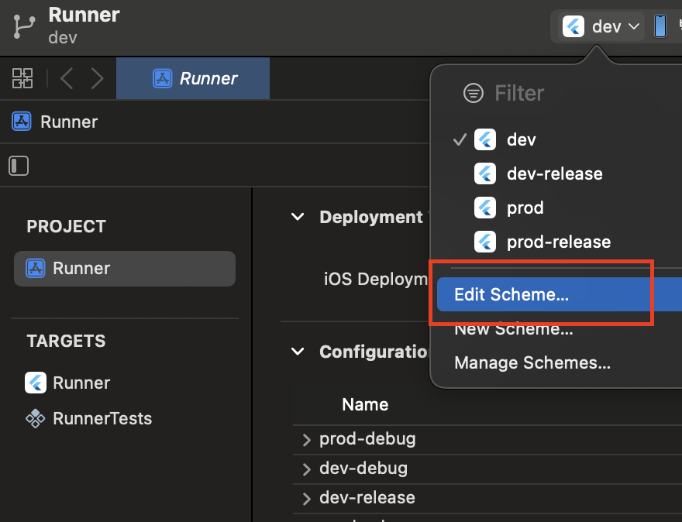This screenshot has width=682, height=522.
Task: Click the iPhone device destination icon
Action: [660, 26]
